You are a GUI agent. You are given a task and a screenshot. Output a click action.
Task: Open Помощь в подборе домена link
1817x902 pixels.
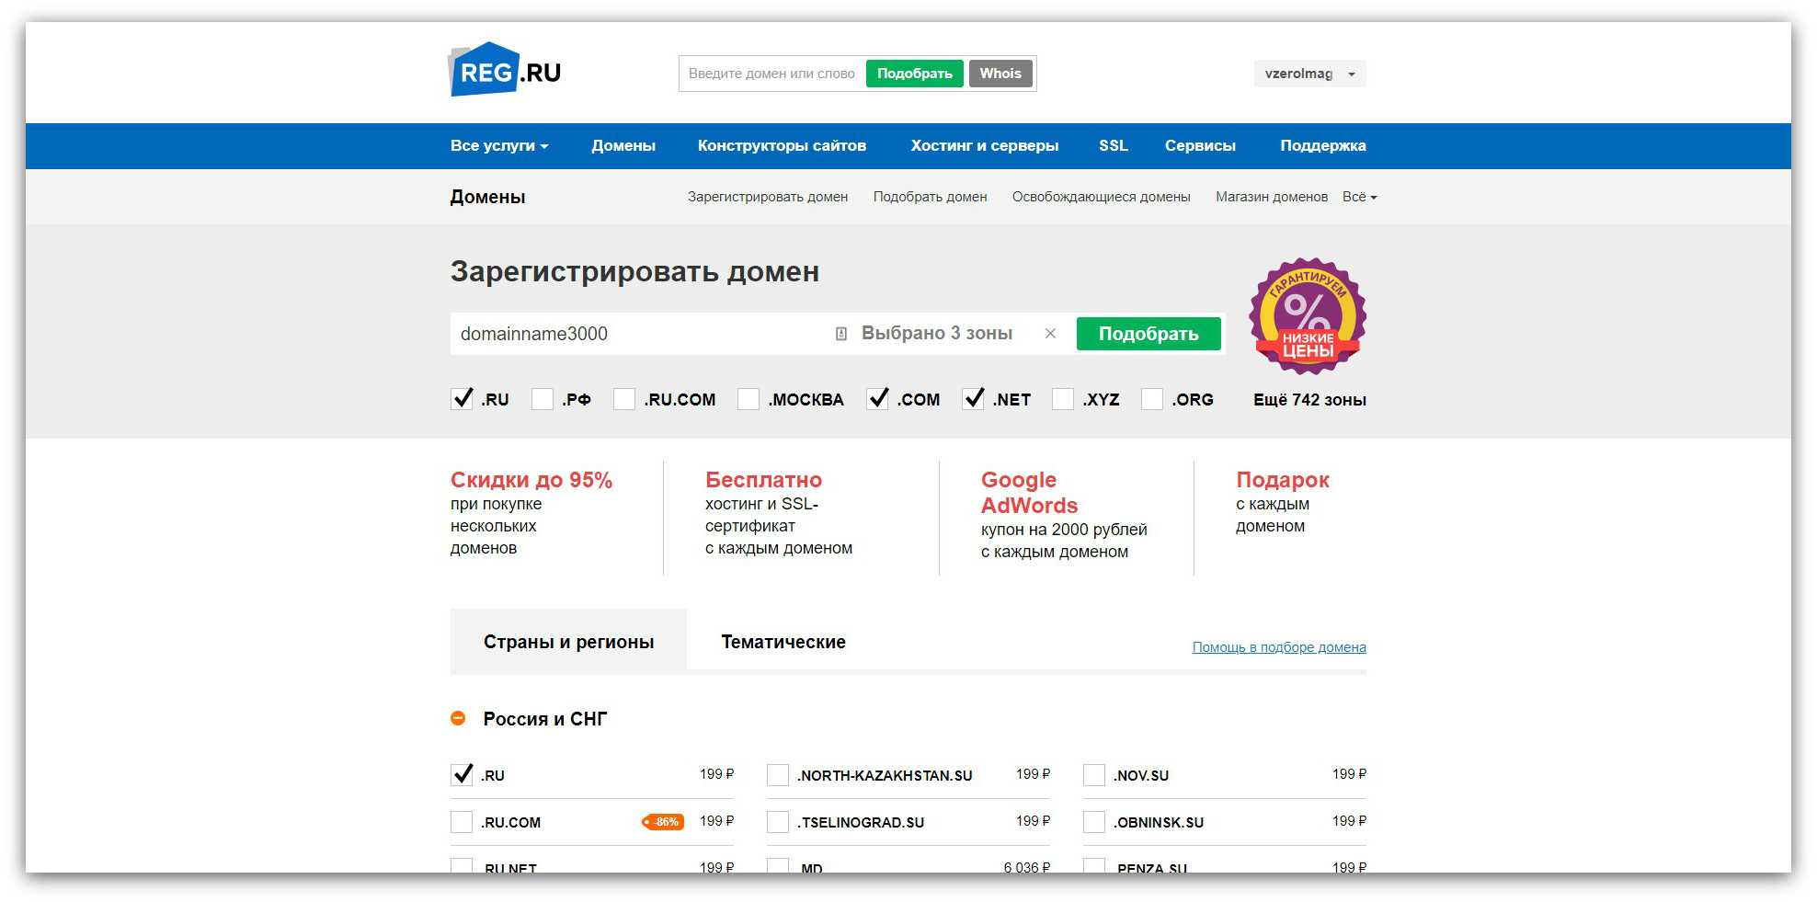click(x=1278, y=647)
